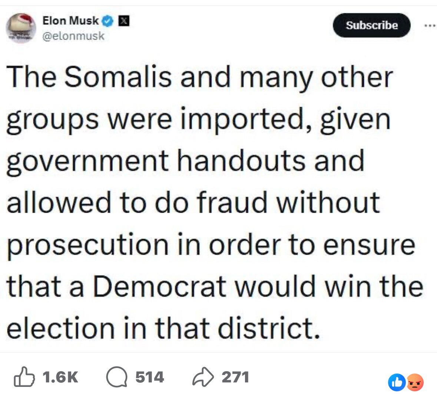
Task: Click the 514 comments count
Action: [150, 377]
